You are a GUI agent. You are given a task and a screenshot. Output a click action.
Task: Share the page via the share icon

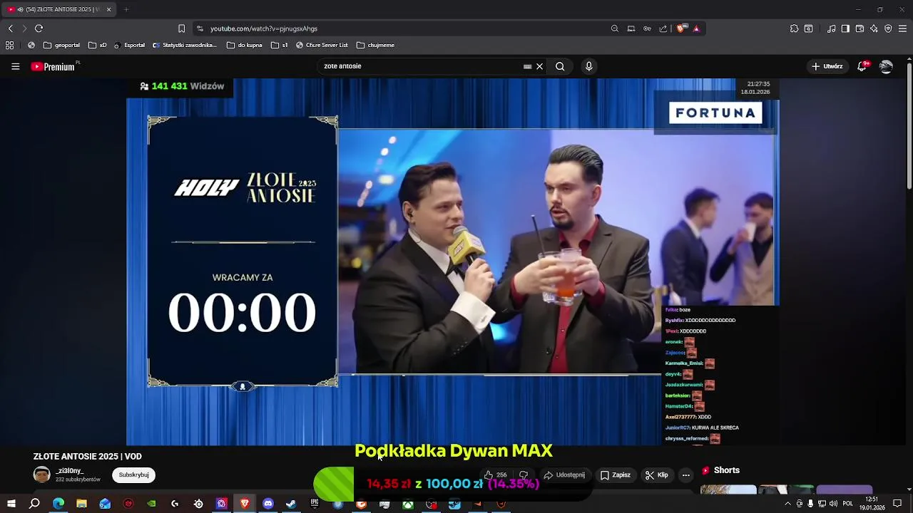click(x=663, y=28)
